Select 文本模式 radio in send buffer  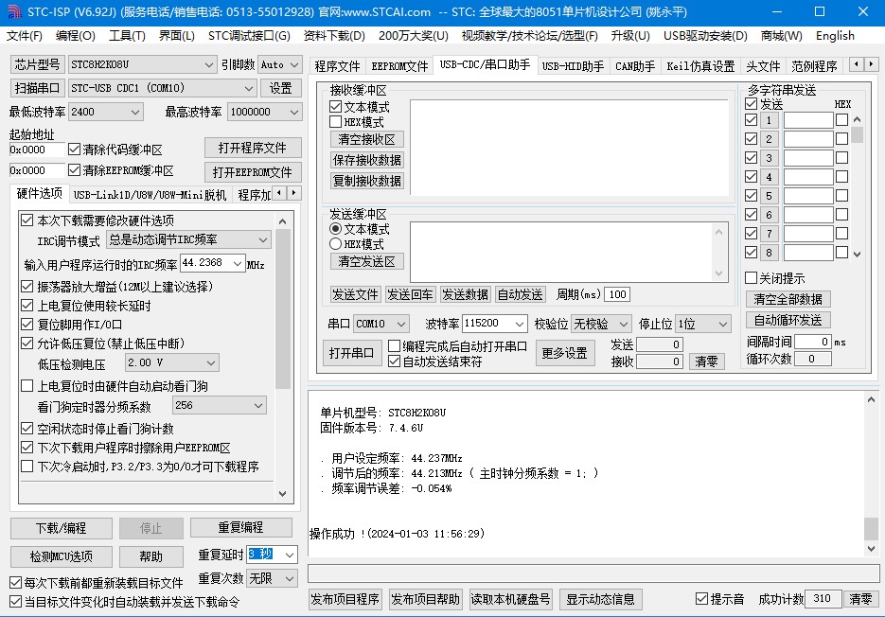pos(335,229)
